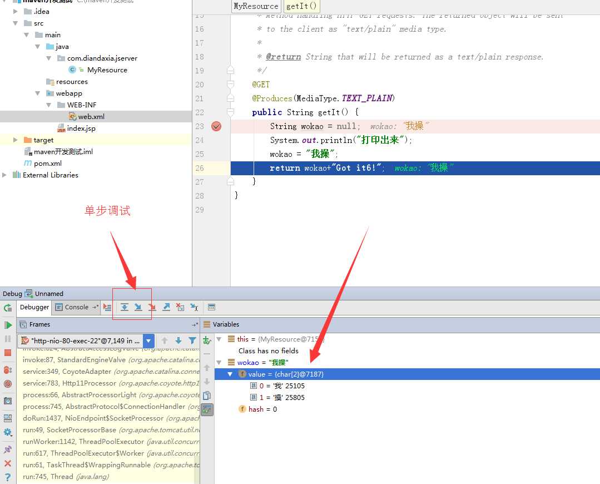Collapse the value char[2] node
600x484 pixels.
(230, 374)
